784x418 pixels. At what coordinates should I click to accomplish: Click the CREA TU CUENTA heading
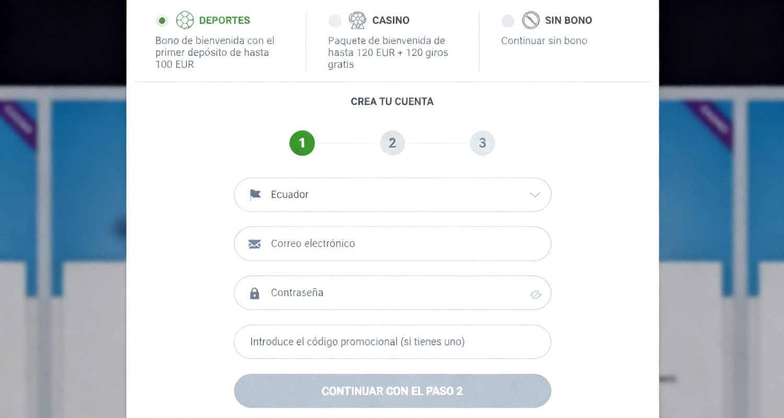point(392,101)
